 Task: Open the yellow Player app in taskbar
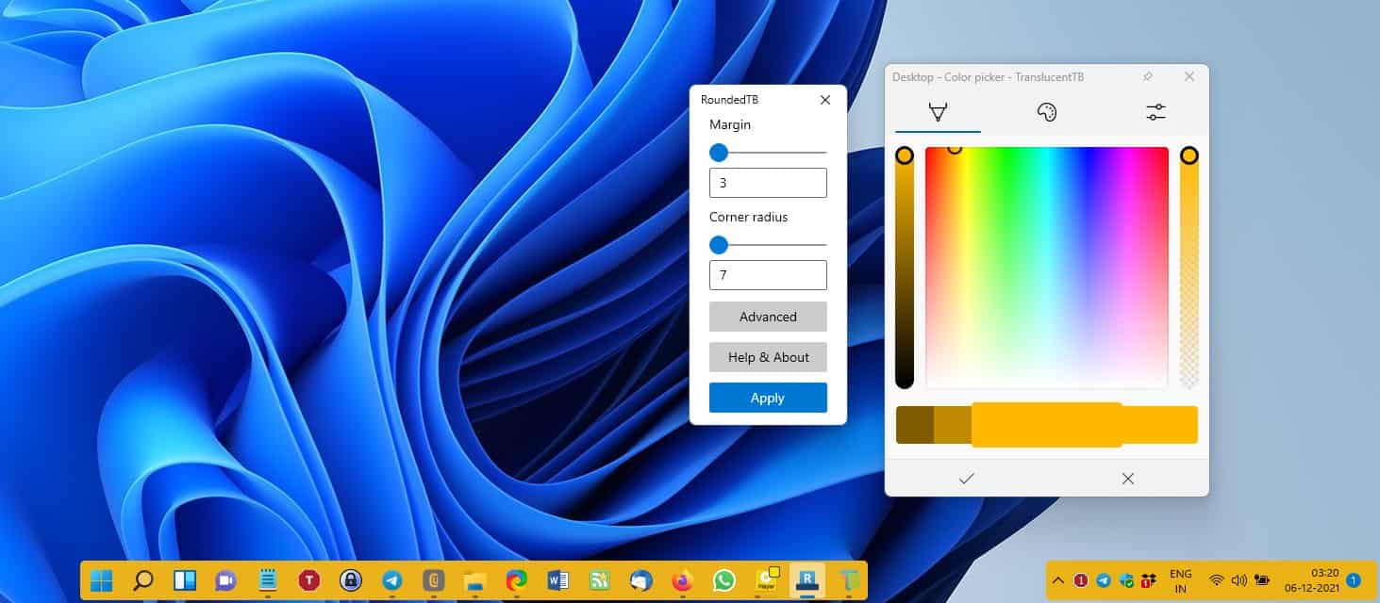point(766,580)
